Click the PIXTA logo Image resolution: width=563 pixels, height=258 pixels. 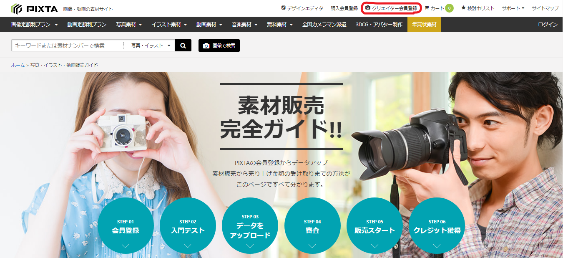coord(35,8)
